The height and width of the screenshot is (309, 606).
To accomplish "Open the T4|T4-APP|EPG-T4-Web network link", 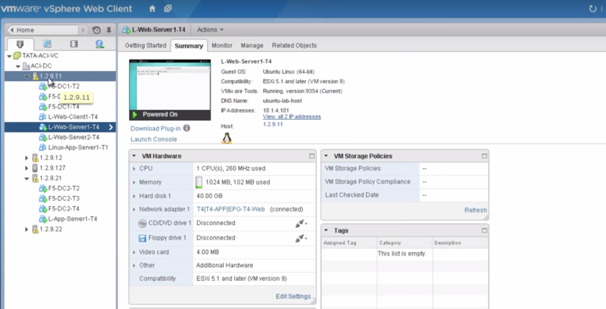I will 231,209.
